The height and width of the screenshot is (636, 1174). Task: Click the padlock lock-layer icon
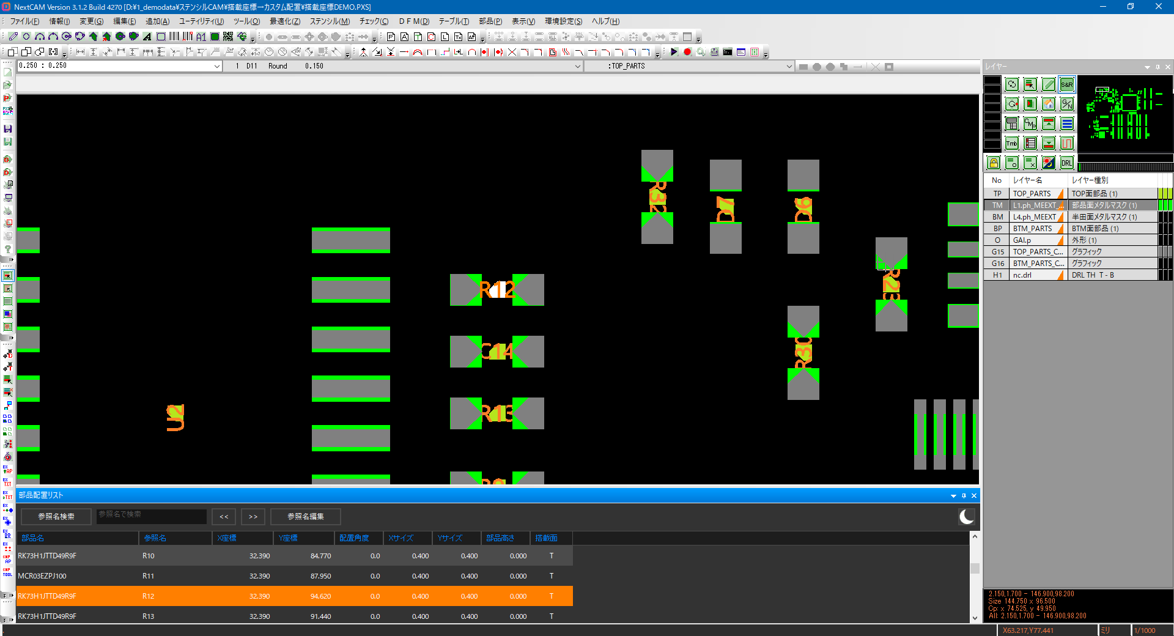click(x=994, y=163)
